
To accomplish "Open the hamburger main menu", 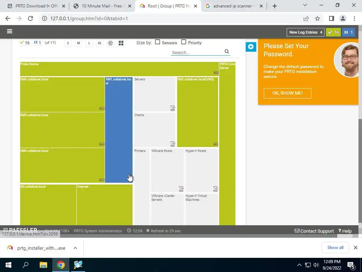I will coord(10,31).
